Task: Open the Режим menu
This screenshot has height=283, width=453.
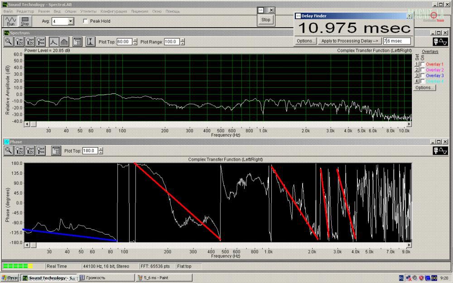Action: tap(44, 11)
